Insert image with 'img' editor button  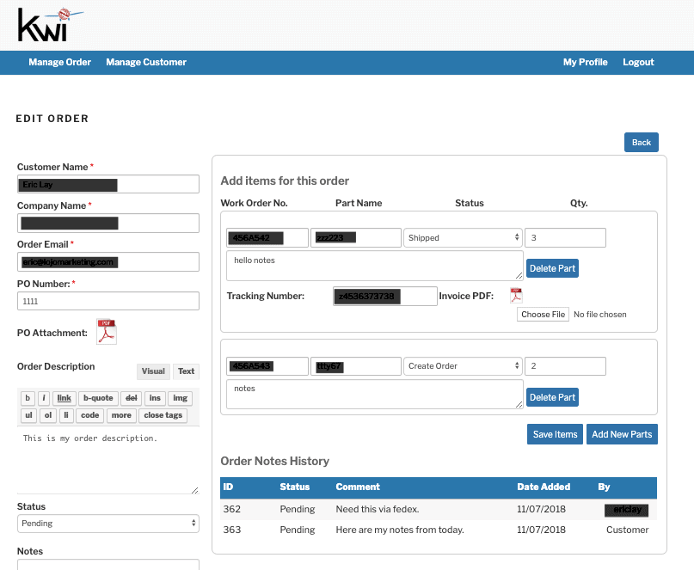[179, 398]
